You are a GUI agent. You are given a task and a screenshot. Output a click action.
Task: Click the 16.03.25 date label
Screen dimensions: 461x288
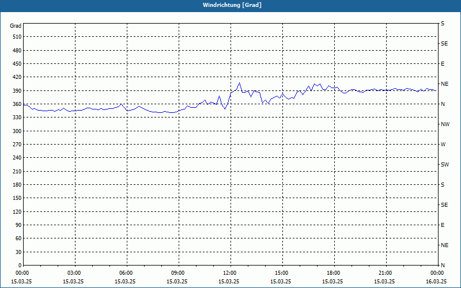436,282
